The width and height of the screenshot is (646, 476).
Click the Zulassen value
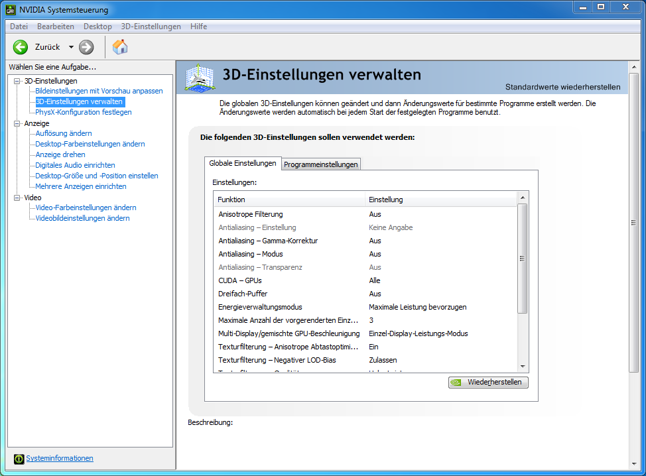pyautogui.click(x=383, y=360)
